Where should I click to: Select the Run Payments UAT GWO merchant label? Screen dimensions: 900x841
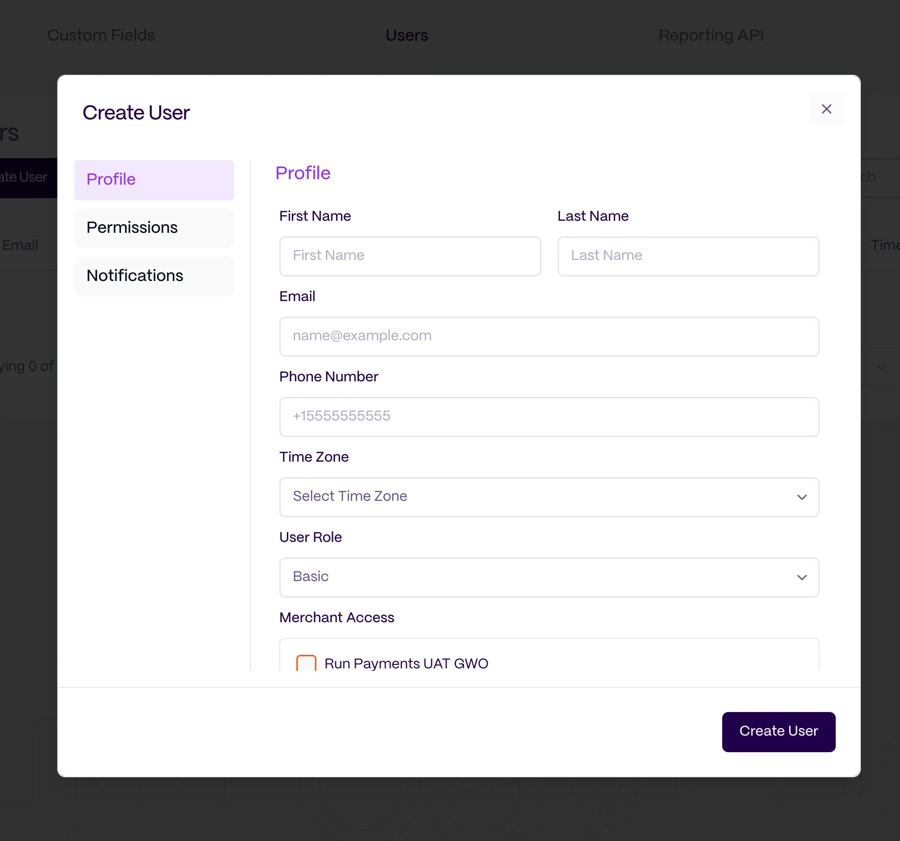pos(406,663)
